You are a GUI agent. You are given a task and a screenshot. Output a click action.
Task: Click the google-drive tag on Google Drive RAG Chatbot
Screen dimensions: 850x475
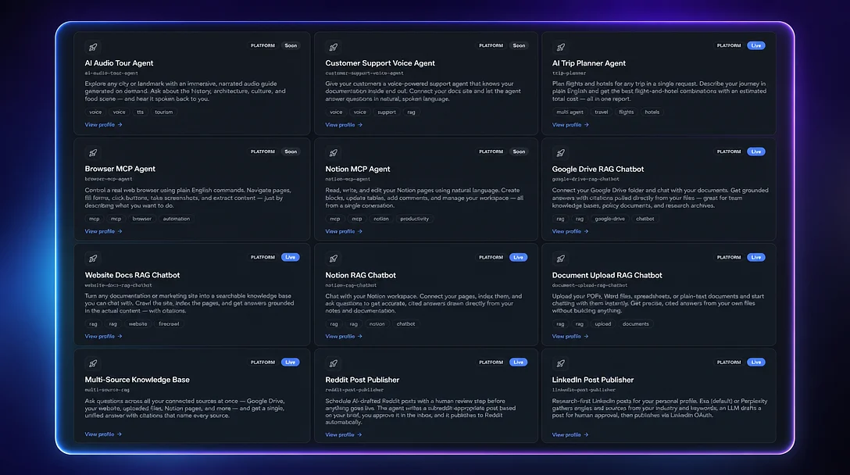610,219
